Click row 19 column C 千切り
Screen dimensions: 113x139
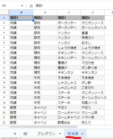69,108
